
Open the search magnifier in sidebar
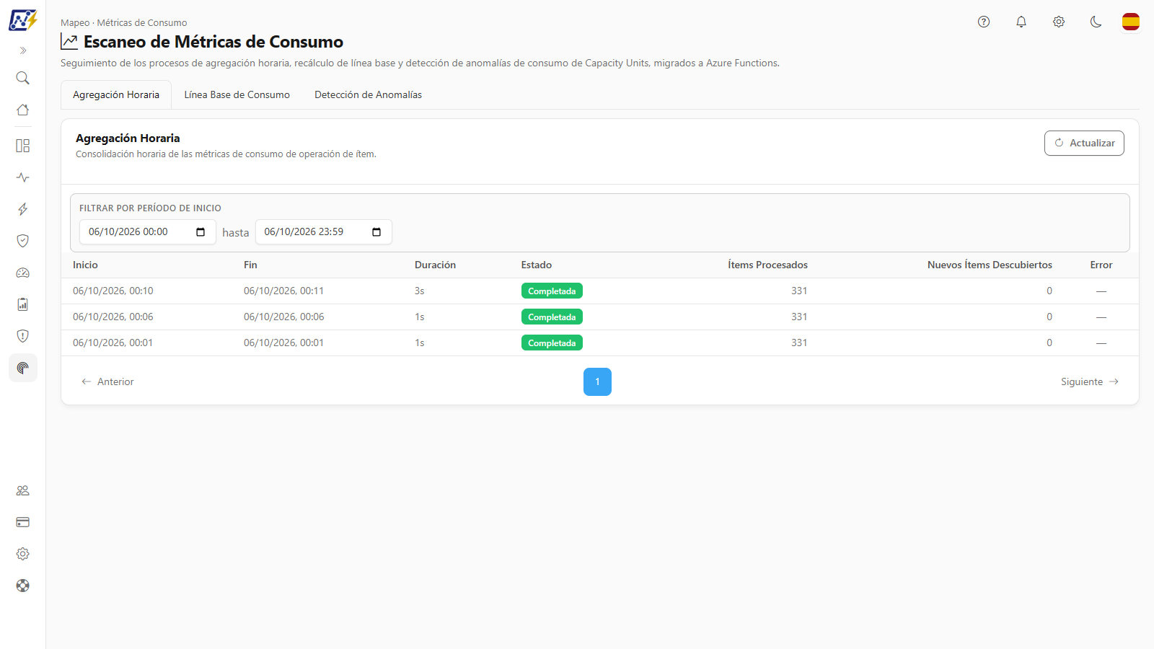[23, 78]
